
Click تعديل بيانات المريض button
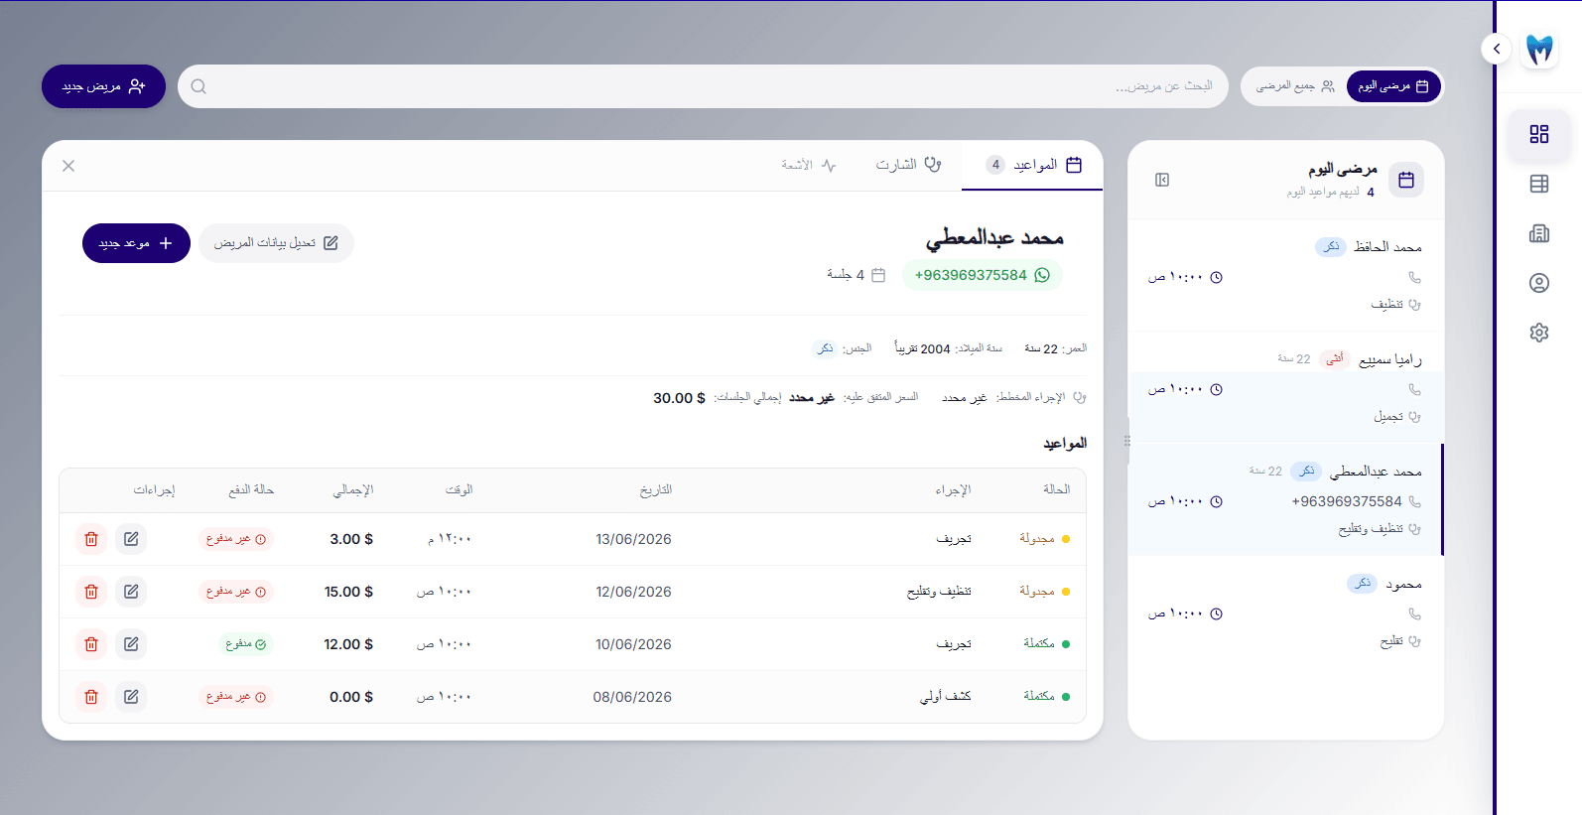(276, 243)
